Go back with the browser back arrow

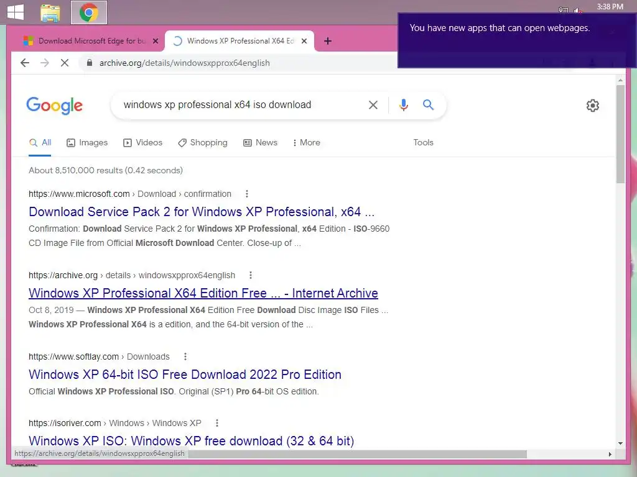tap(25, 63)
